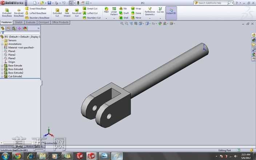Click Edit Appearance icon
Viewport: 256px width, 160px height.
(160, 24)
